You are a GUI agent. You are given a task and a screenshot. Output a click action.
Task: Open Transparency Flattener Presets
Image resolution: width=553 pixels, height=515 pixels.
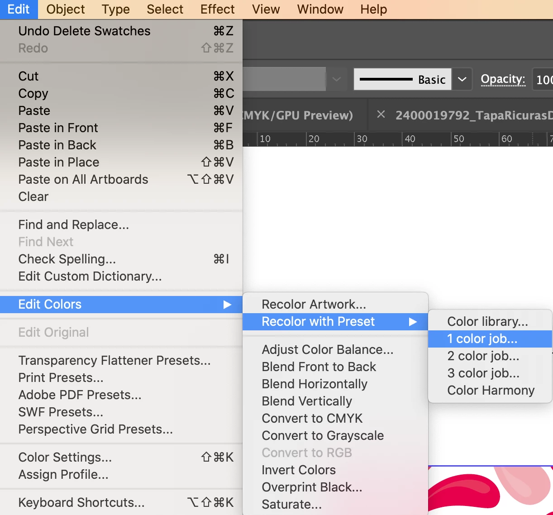pyautogui.click(x=121, y=360)
